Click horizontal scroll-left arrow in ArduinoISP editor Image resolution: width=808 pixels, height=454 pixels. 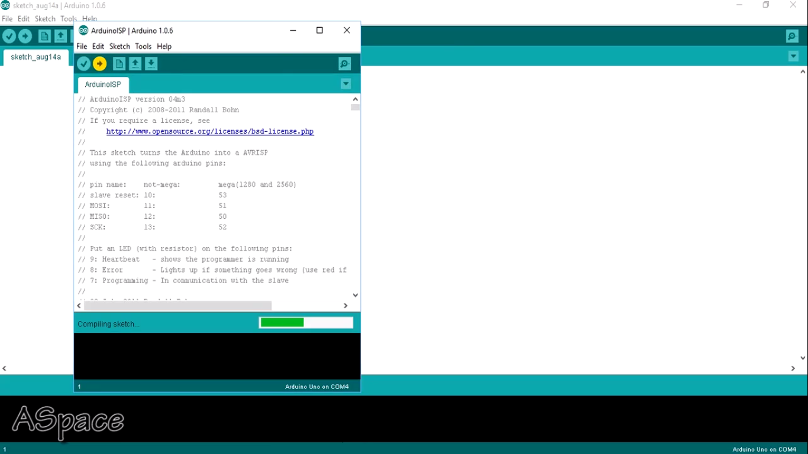click(79, 306)
